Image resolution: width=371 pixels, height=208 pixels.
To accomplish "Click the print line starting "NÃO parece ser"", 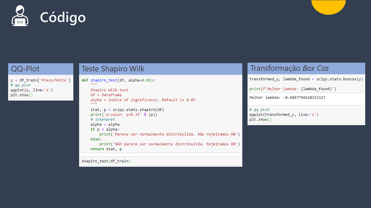I will pos(170,144).
